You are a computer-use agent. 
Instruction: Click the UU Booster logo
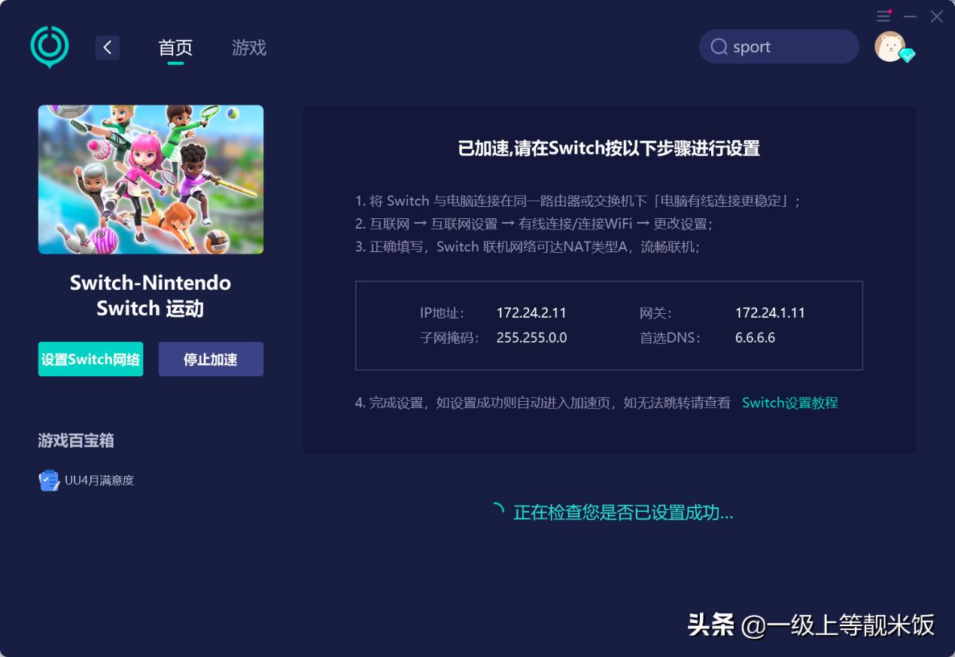(x=49, y=47)
